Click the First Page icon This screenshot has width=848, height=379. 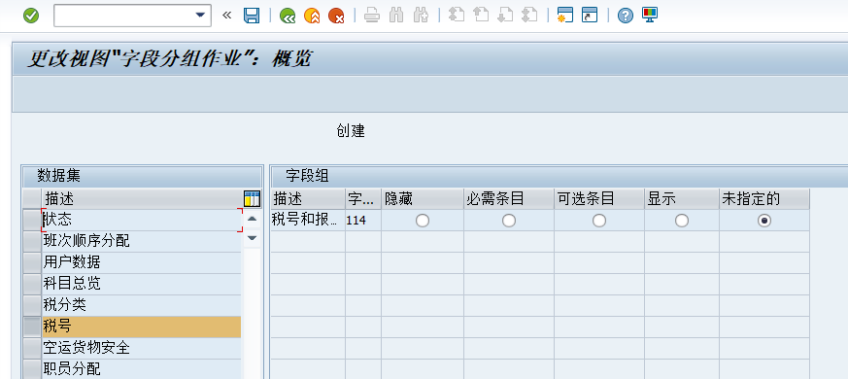point(457,16)
